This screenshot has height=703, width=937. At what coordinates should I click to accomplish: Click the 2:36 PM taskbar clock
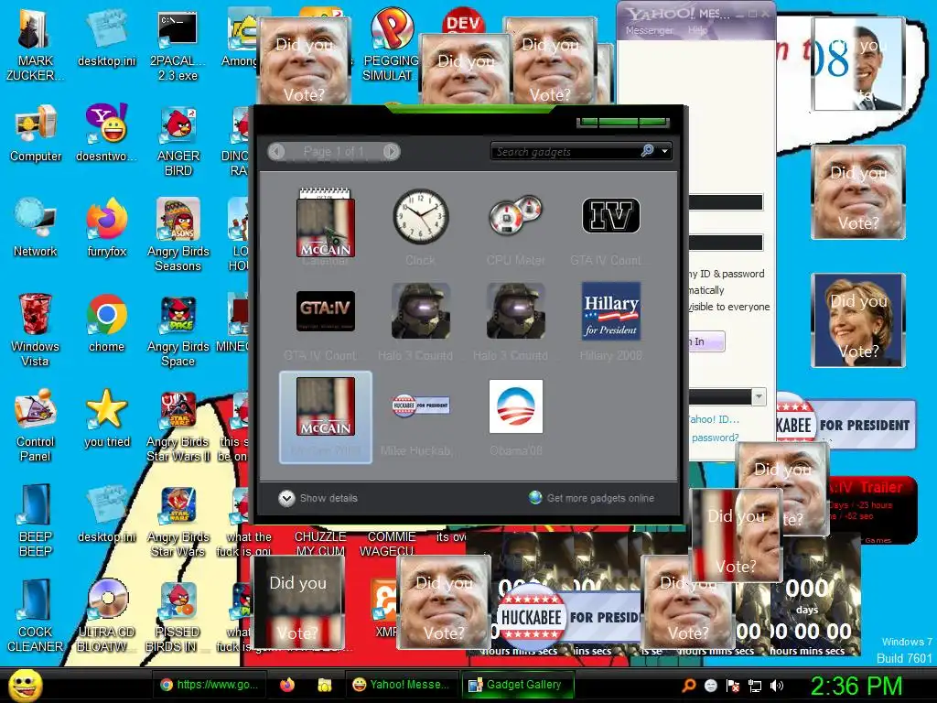tap(856, 686)
